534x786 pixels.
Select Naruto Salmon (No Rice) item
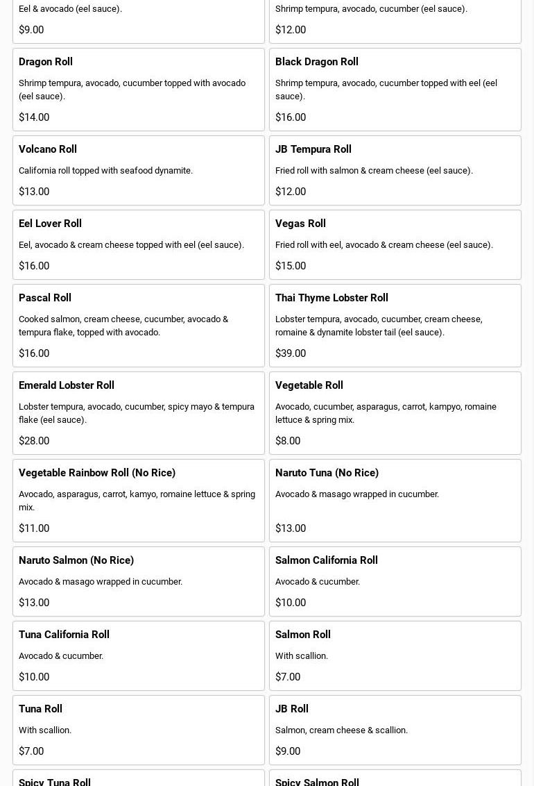138,581
